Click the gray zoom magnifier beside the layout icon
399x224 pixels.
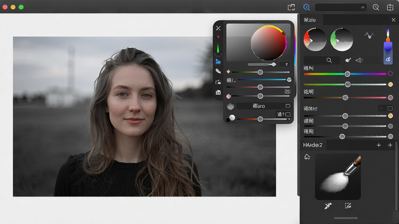point(376,7)
